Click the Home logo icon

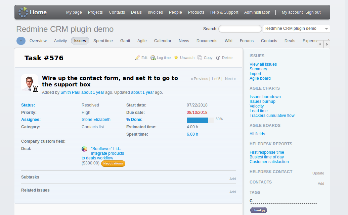tap(23, 12)
